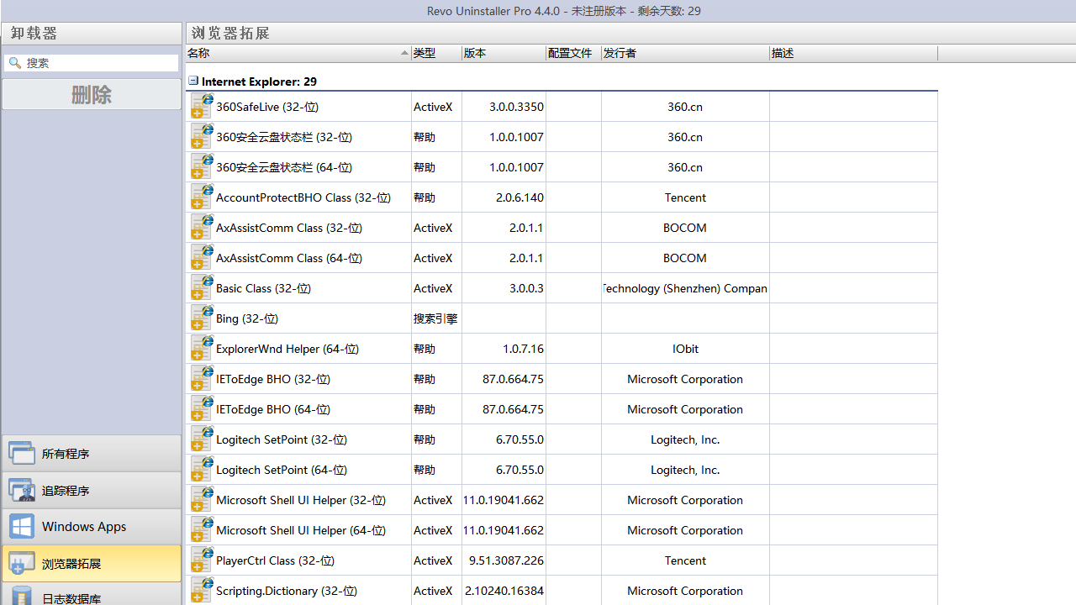The width and height of the screenshot is (1076, 605).
Task: Switch to the Windows Apps section
Action: click(91, 527)
